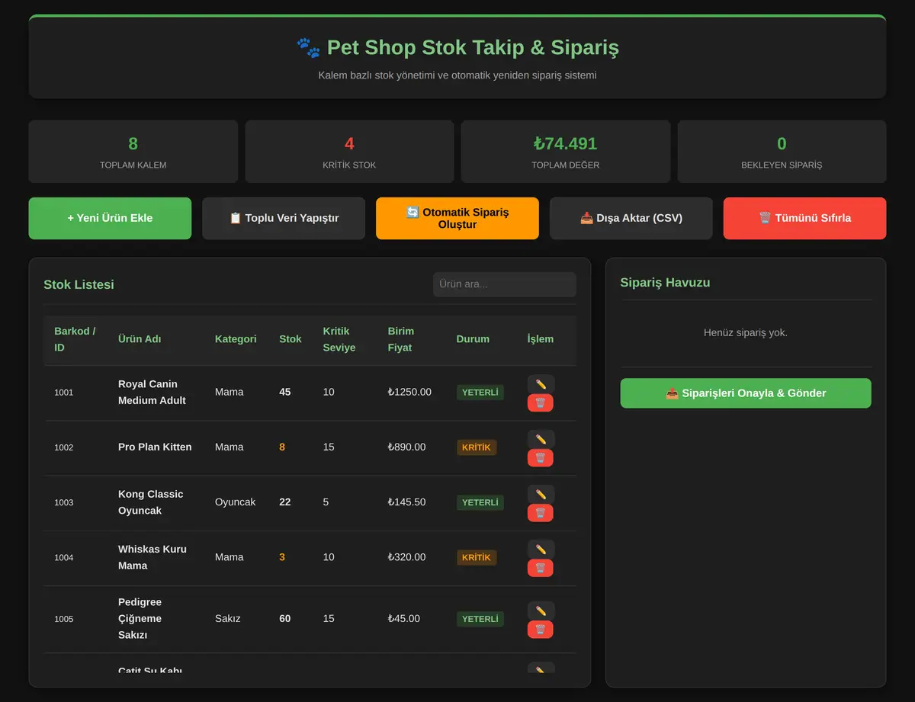Select the Kritik Stok stat card

coord(349,152)
